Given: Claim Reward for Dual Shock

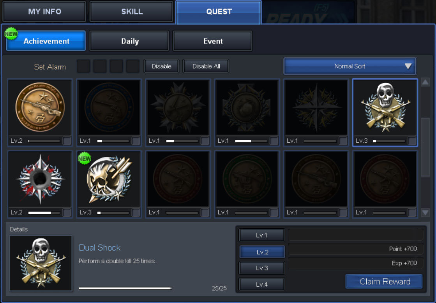Looking at the screenshot, I should coord(384,282).
